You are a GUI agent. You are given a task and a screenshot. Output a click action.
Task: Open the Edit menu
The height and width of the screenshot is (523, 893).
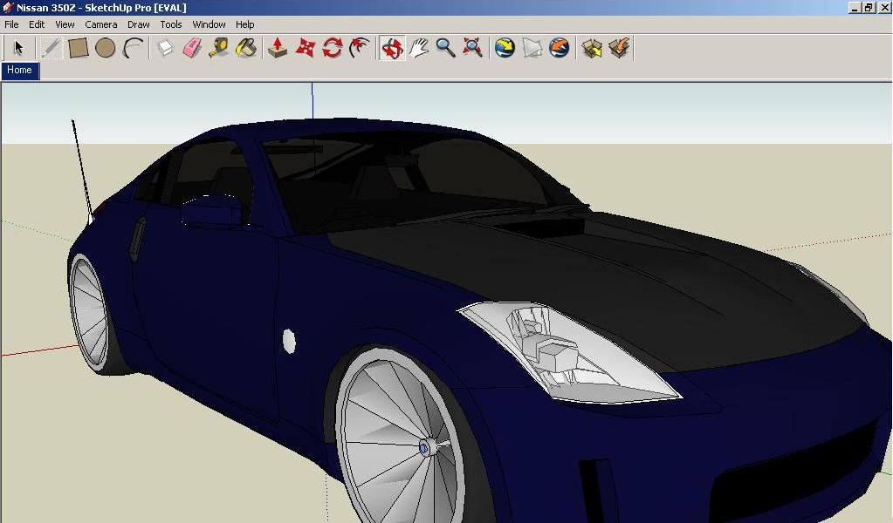(37, 24)
